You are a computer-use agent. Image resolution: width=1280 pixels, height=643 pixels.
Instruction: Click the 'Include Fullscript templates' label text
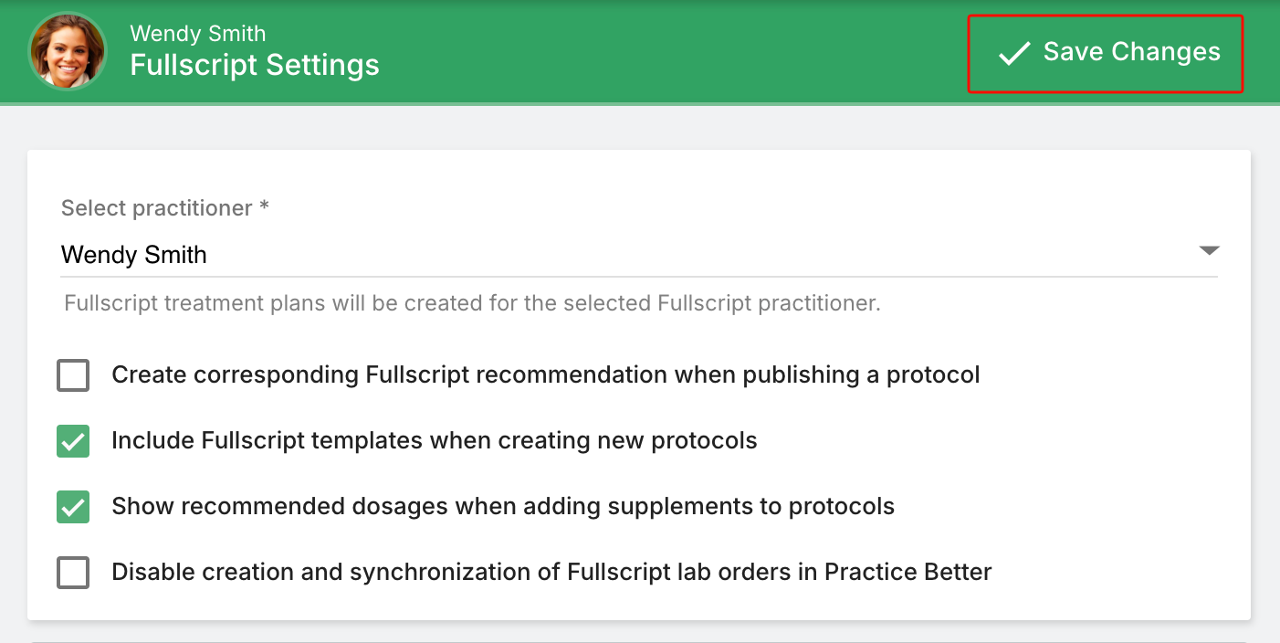pyautogui.click(x=434, y=441)
